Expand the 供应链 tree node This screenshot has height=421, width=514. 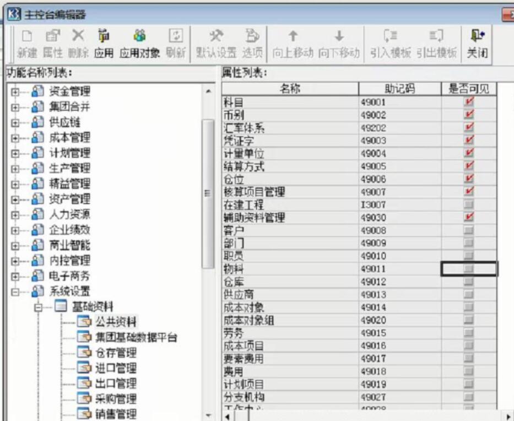[x=15, y=122]
